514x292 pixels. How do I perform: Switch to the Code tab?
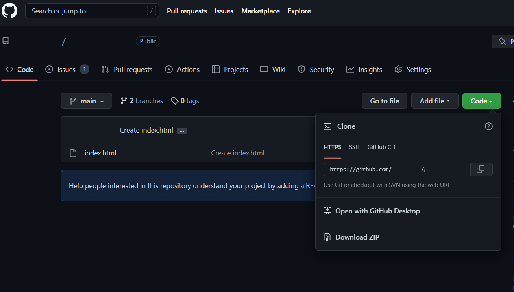tap(19, 70)
